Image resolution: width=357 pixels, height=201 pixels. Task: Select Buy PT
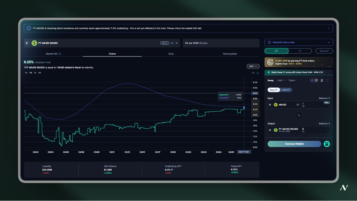274,90
